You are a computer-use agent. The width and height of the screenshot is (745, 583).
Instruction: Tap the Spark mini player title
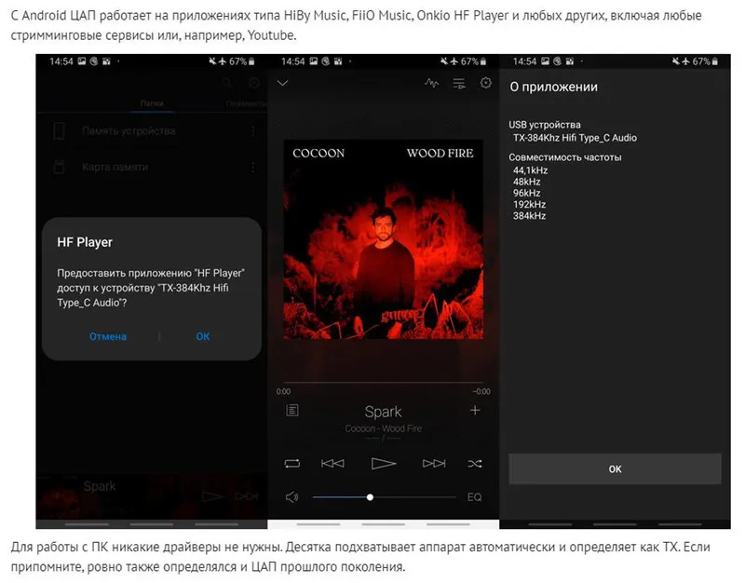click(100, 486)
